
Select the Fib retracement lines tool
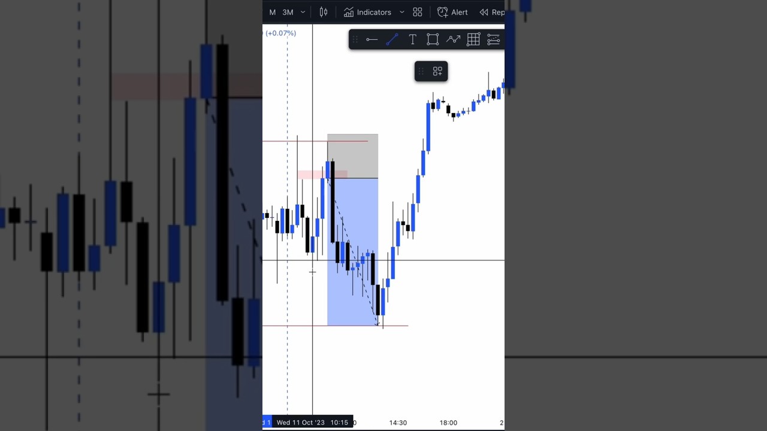pos(493,40)
